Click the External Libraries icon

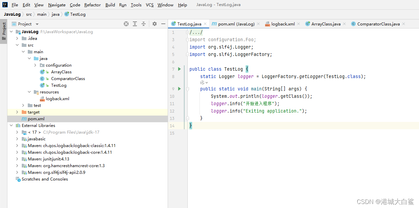pos(18,126)
